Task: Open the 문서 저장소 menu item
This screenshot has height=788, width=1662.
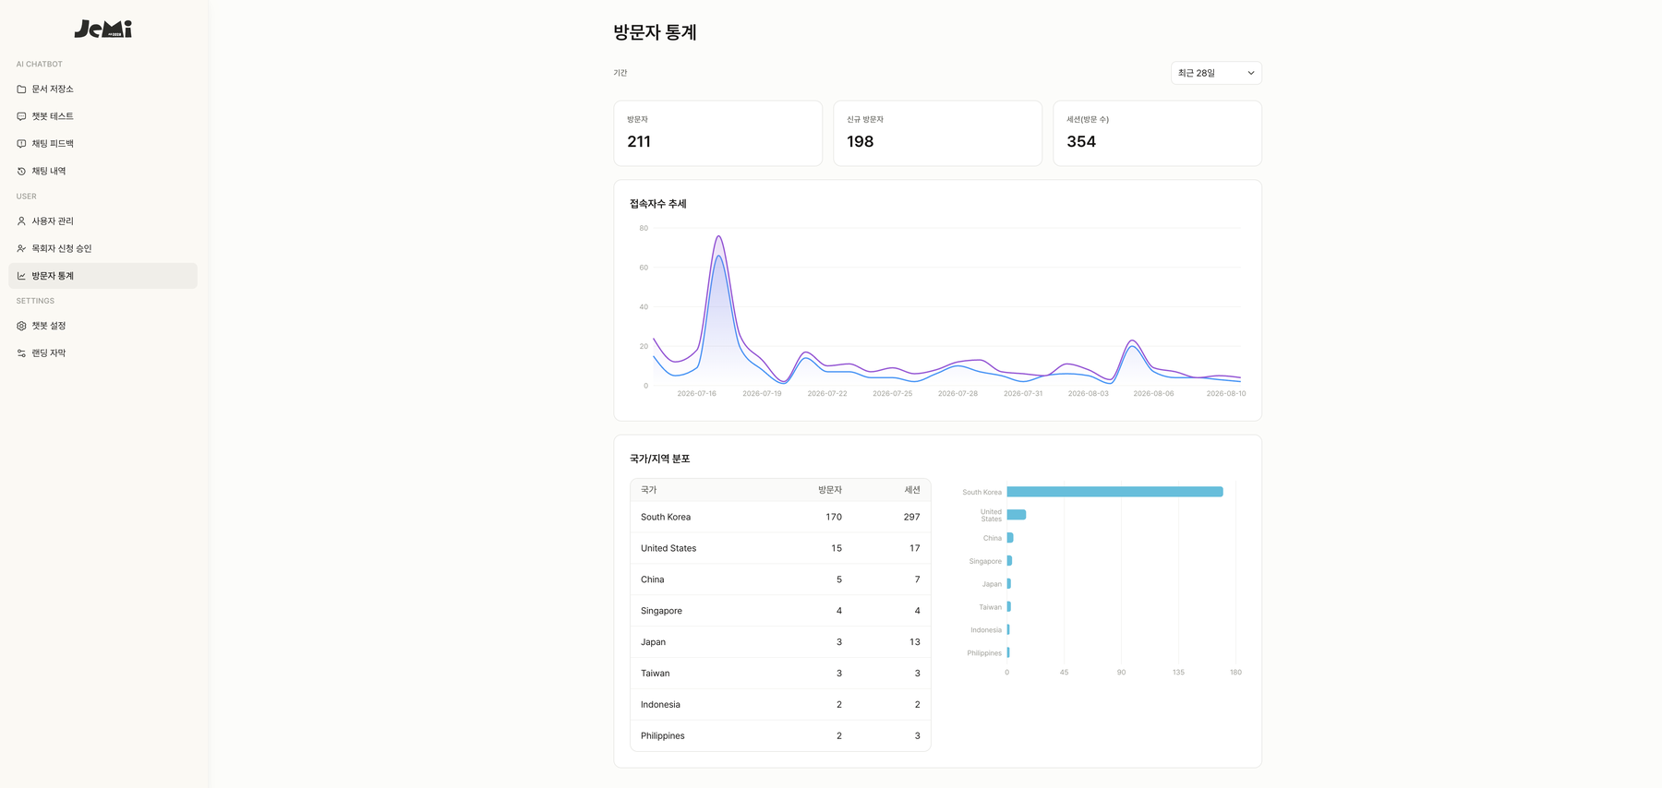Action: coord(102,90)
